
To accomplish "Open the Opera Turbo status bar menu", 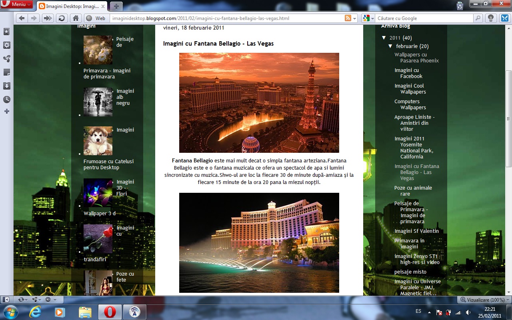I will (x=50, y=299).
